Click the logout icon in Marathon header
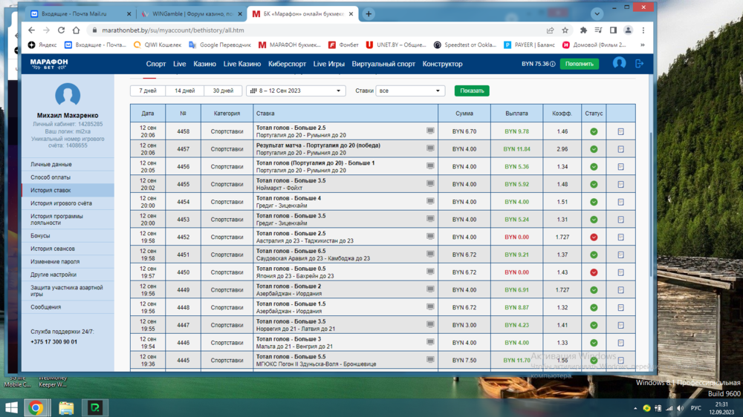Image resolution: width=743 pixels, height=417 pixels. (639, 64)
